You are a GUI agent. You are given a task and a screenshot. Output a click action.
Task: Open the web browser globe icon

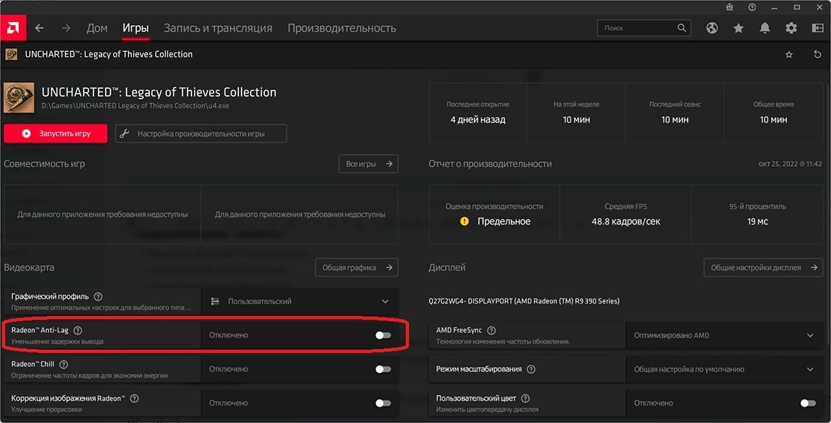712,28
